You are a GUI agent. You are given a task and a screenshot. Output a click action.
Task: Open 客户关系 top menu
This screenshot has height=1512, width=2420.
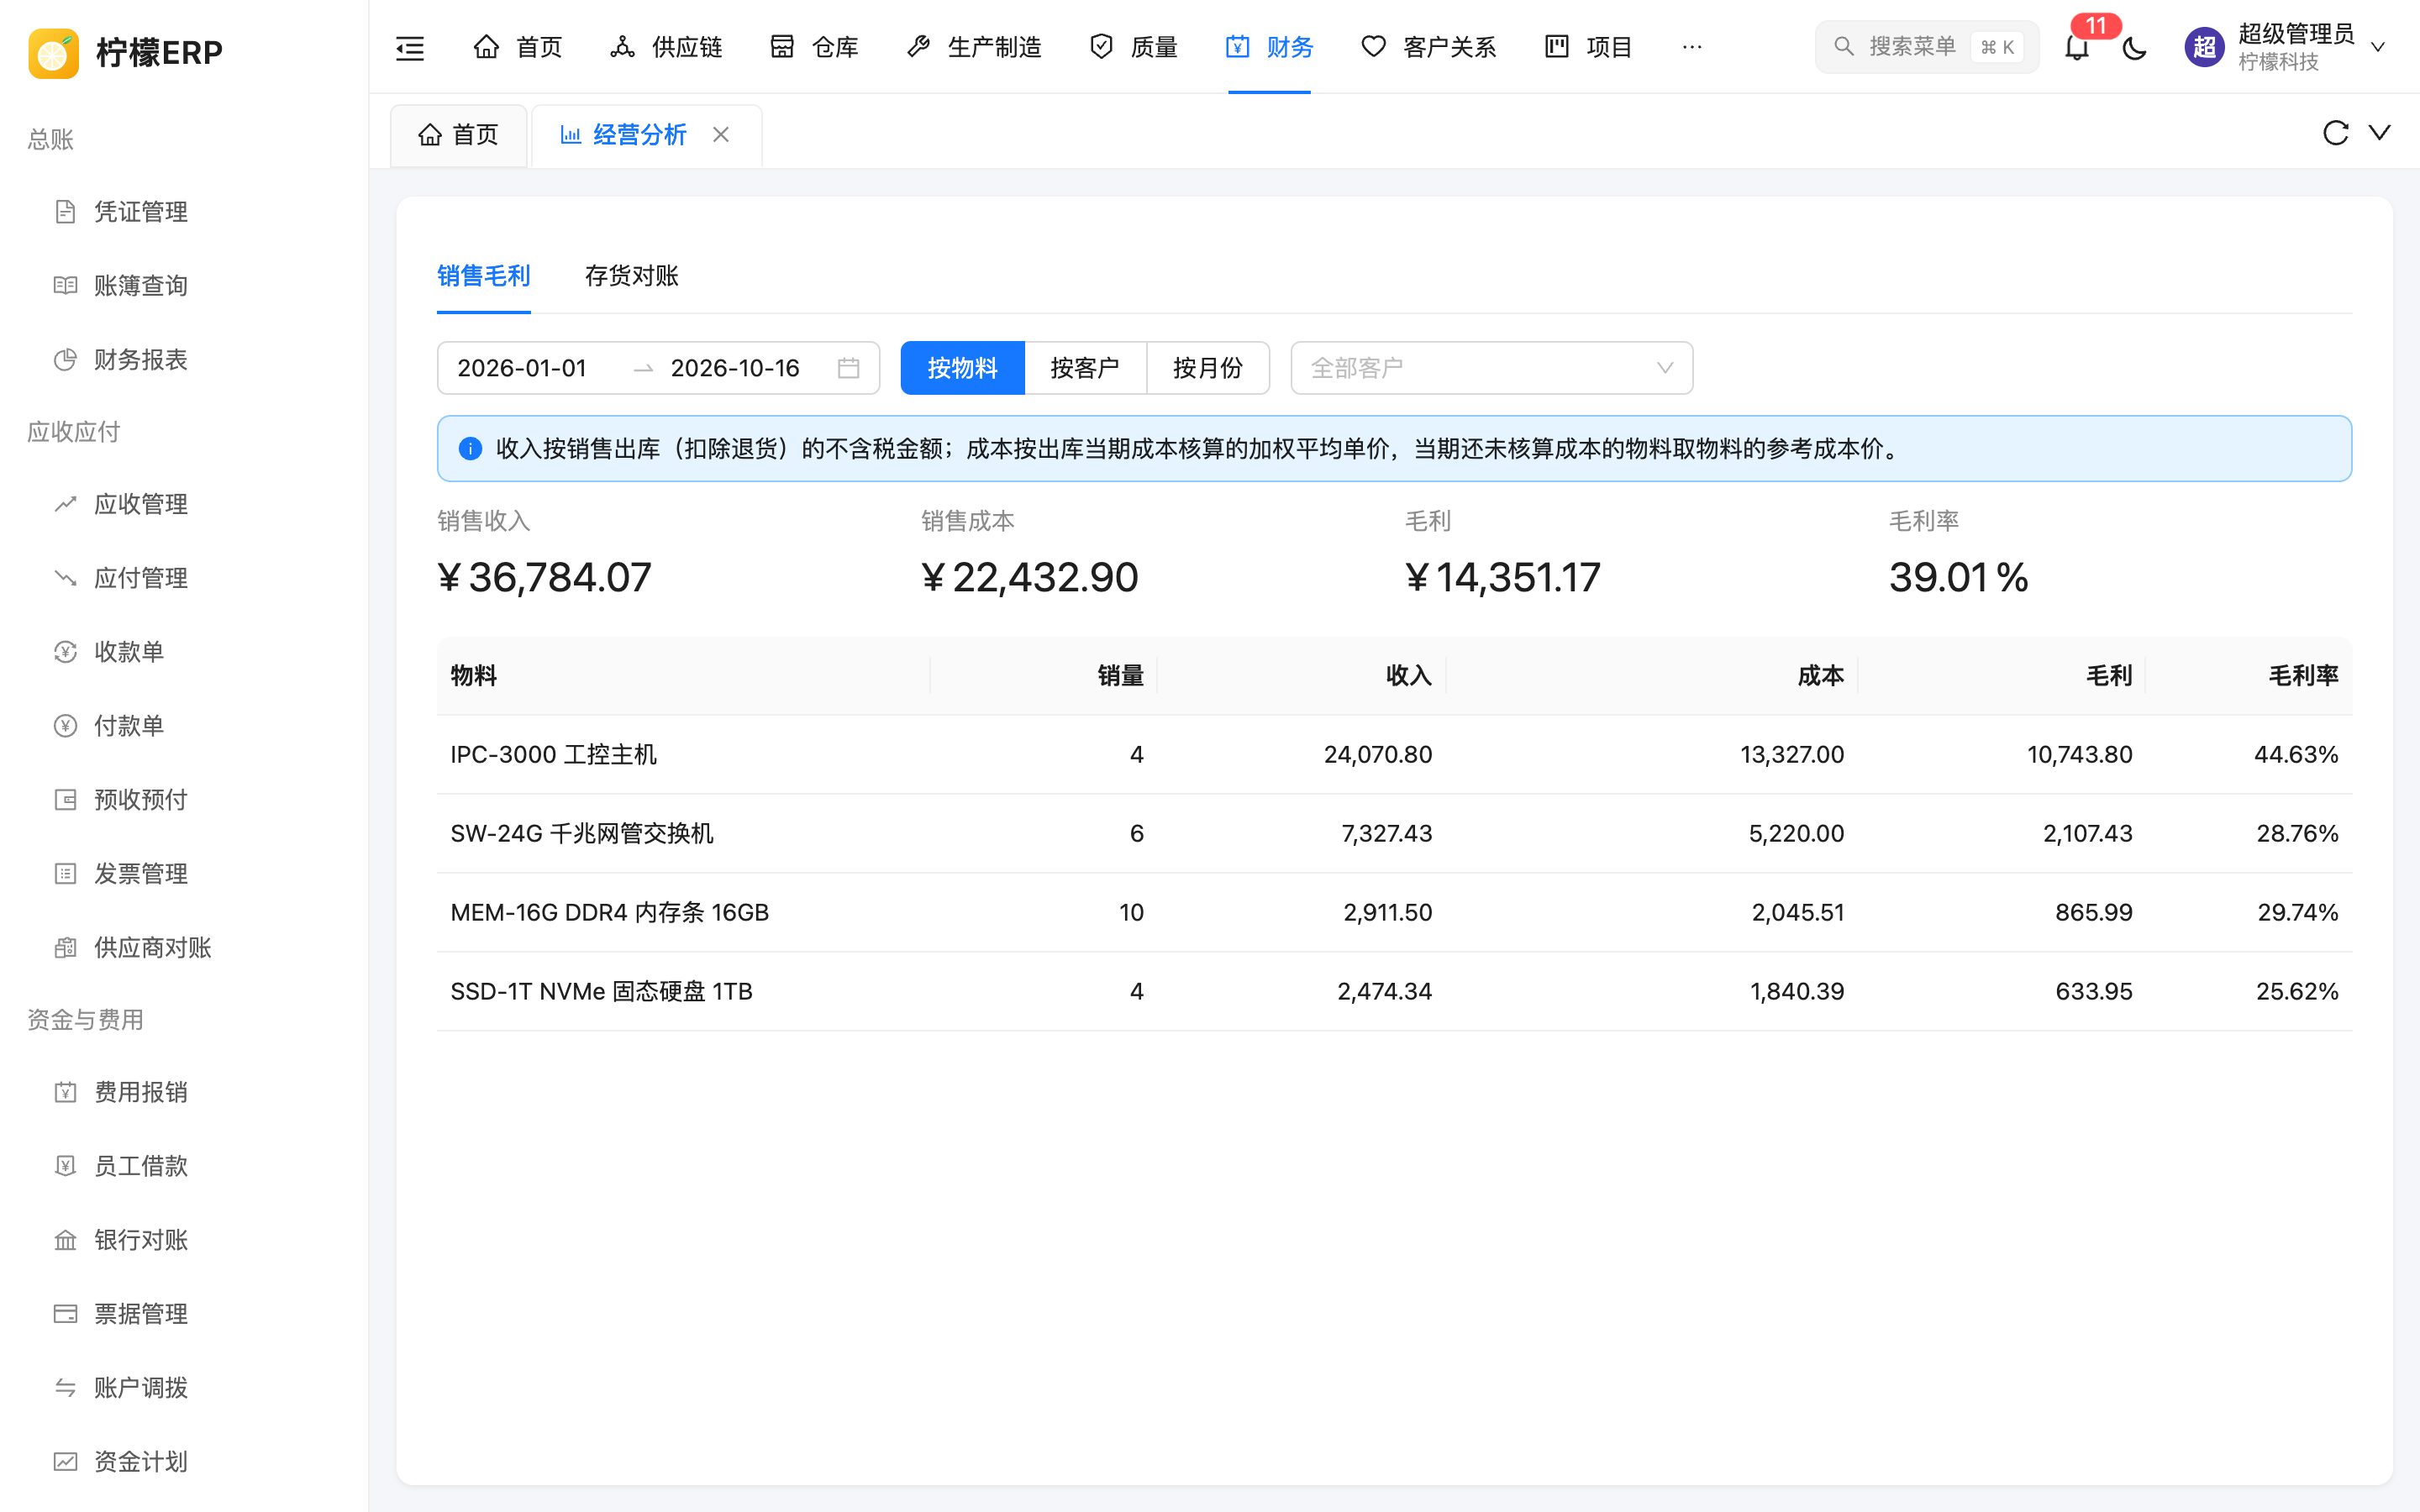tap(1429, 47)
